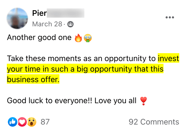Click the highlighted 'business offer.' text
189x134 pixels.
coord(33,80)
